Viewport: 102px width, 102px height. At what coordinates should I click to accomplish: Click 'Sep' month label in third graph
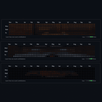[x=81, y=66]
